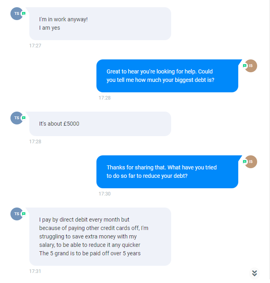Click the 17:28 timestamp under the £5000 message

point(35,142)
